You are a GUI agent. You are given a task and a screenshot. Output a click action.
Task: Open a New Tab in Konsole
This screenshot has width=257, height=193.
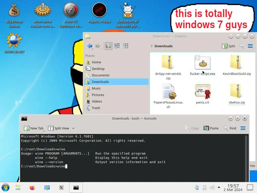34,128
